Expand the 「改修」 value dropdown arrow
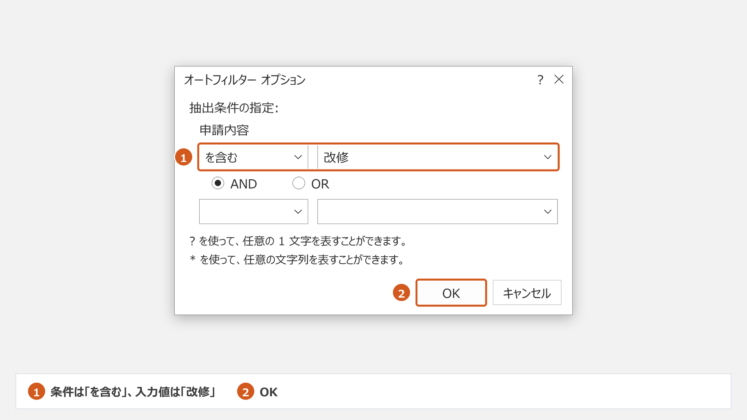The height and width of the screenshot is (420, 747). 548,157
